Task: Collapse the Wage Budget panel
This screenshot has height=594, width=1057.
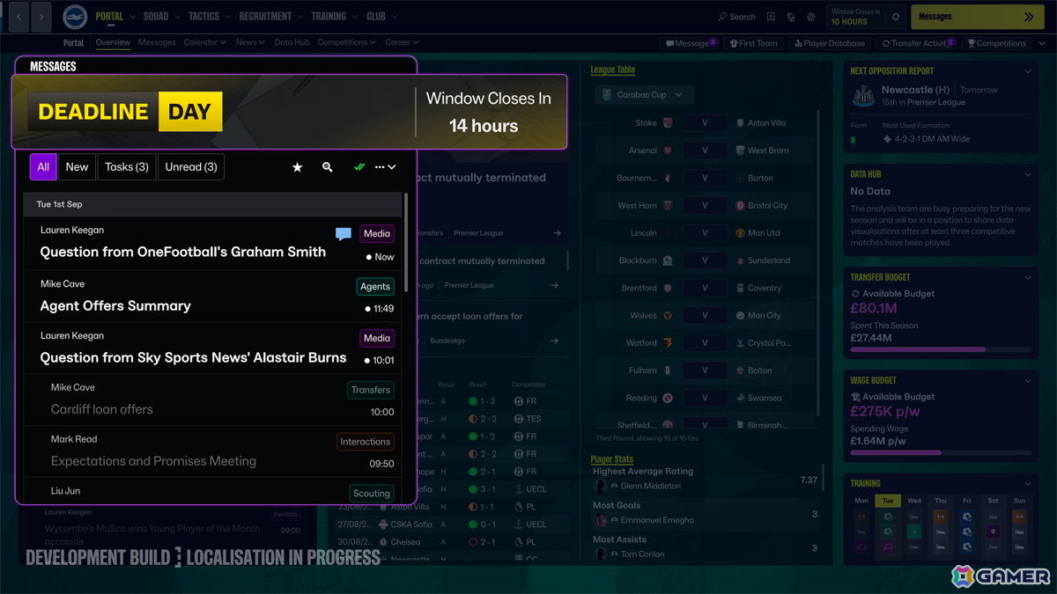Action: [x=1028, y=381]
